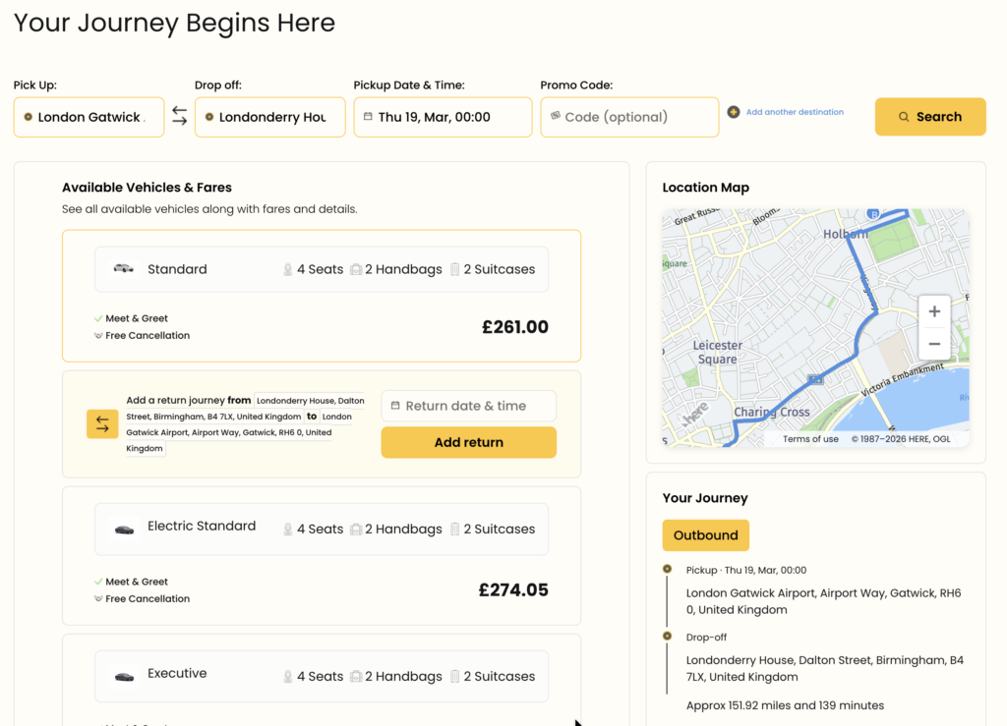Click the yellow return journey swap icon
The image size is (1007, 726).
click(x=102, y=424)
